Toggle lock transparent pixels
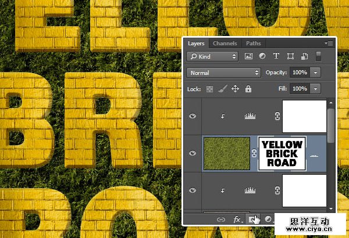The image size is (349, 238). [211, 89]
